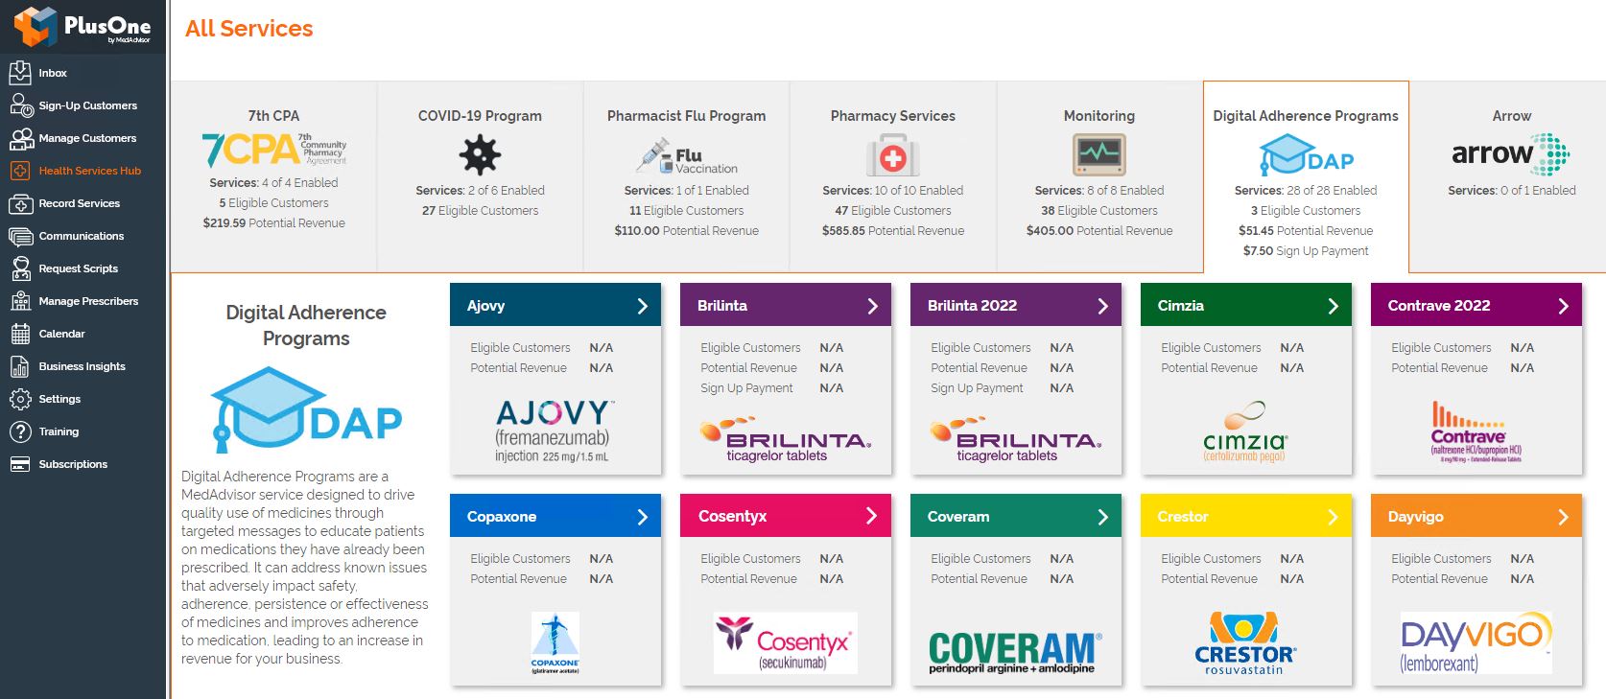
Task: Click "$7.50 Sign Up Payment" text
Action: point(1306,251)
